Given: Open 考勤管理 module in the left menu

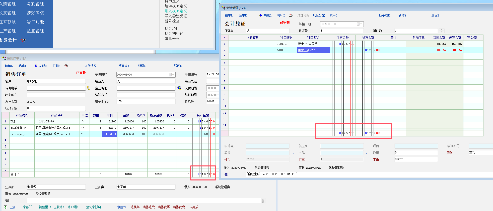Looking at the screenshot, I should point(35,4).
